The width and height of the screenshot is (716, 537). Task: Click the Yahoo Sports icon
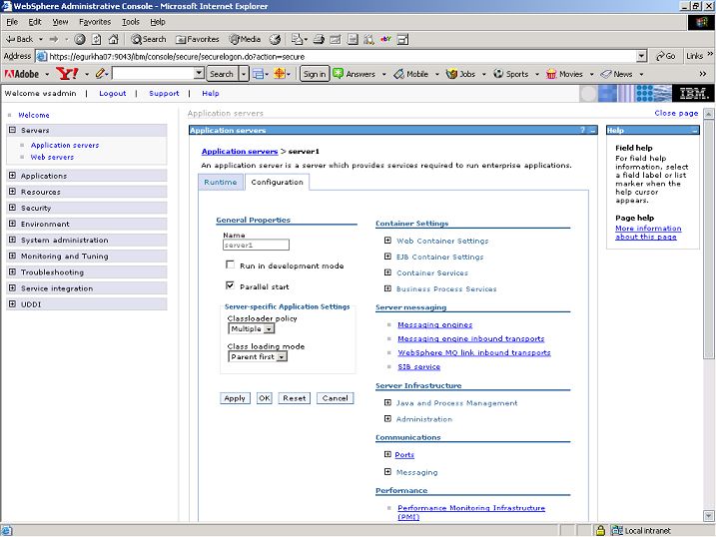pyautogui.click(x=498, y=74)
